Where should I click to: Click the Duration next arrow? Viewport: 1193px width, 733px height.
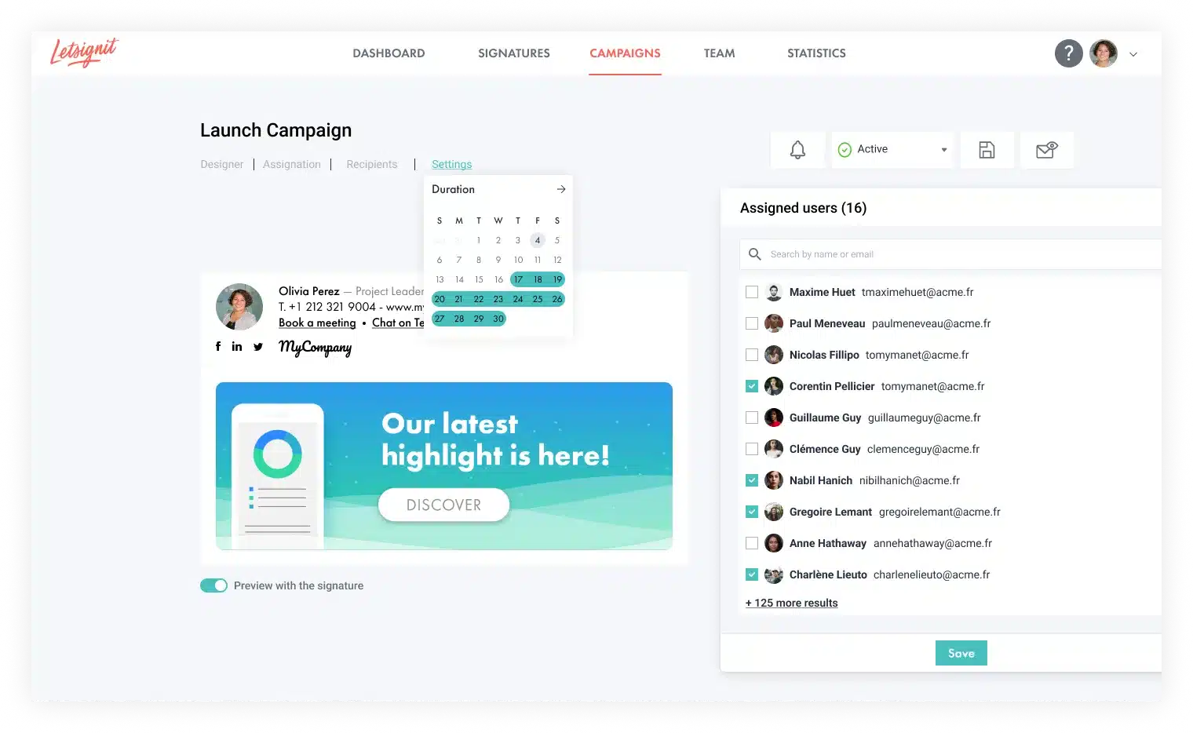561,189
